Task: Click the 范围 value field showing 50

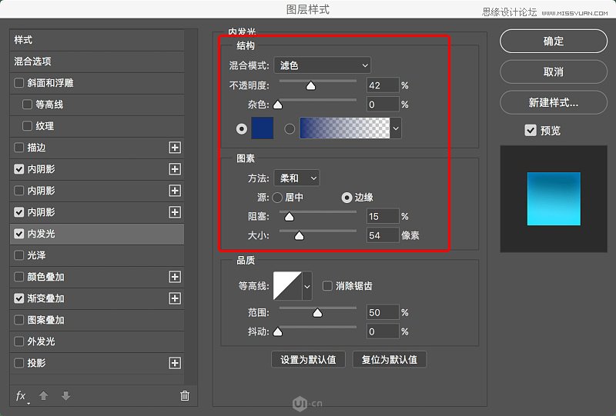Action: [x=383, y=312]
